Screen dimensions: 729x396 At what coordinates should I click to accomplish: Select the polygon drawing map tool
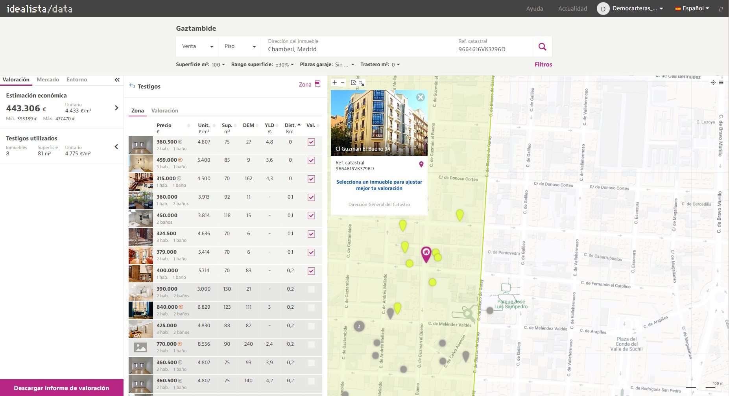tap(353, 83)
